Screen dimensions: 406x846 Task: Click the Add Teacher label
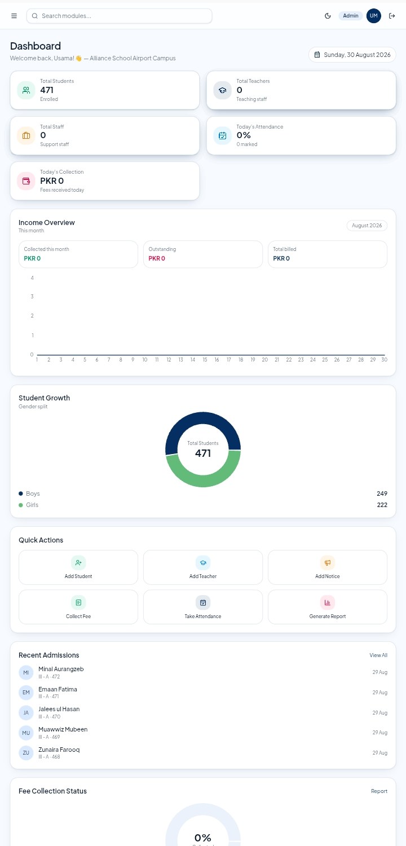pos(203,576)
